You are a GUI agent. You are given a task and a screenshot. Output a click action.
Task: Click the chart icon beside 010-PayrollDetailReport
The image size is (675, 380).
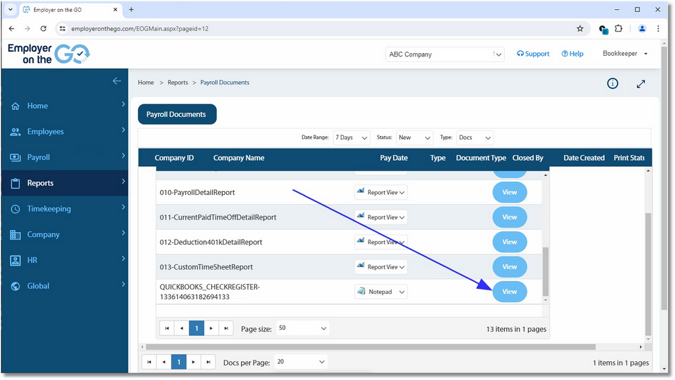click(x=362, y=192)
